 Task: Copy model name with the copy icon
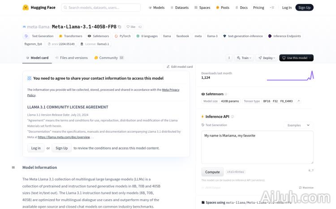click(x=120, y=27)
